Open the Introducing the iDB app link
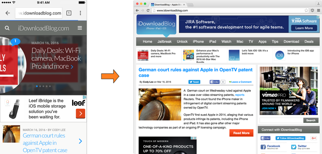 pyautogui.click(x=301, y=52)
